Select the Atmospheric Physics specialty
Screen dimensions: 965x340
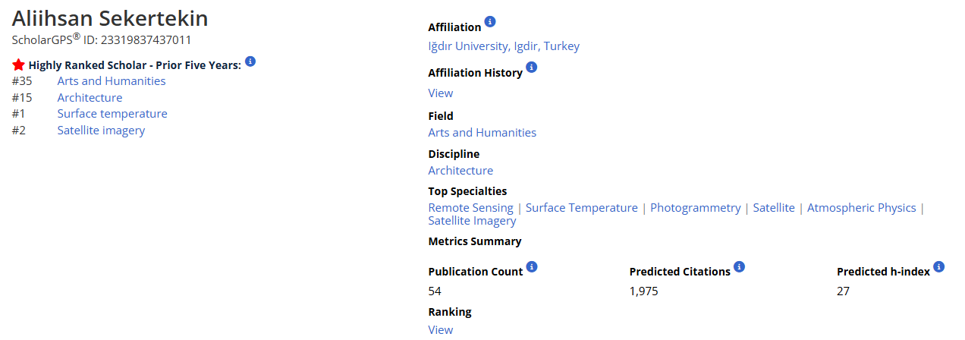tap(862, 208)
